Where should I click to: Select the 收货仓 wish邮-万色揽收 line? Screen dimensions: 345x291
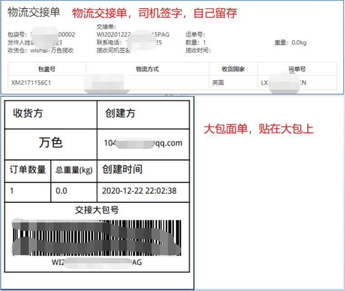click(41, 50)
